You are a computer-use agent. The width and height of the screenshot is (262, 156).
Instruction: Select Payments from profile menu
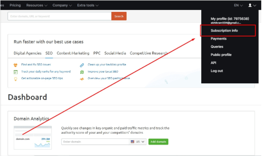[218, 38]
